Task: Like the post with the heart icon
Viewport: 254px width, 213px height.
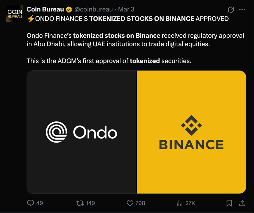Action: pyautogui.click(x=130, y=203)
